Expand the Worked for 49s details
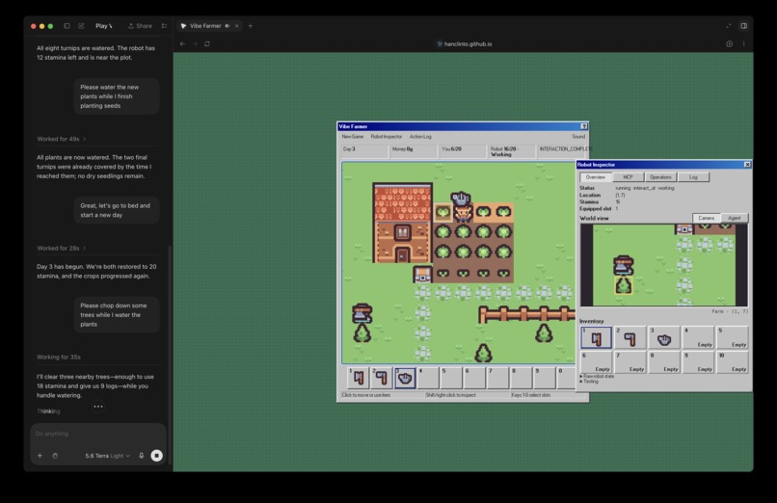777x503 pixels. tap(62, 139)
